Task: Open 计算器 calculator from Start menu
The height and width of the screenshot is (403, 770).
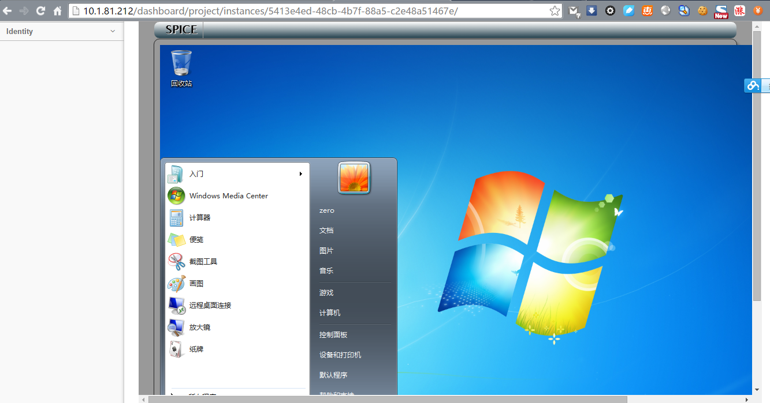Action: [237, 217]
